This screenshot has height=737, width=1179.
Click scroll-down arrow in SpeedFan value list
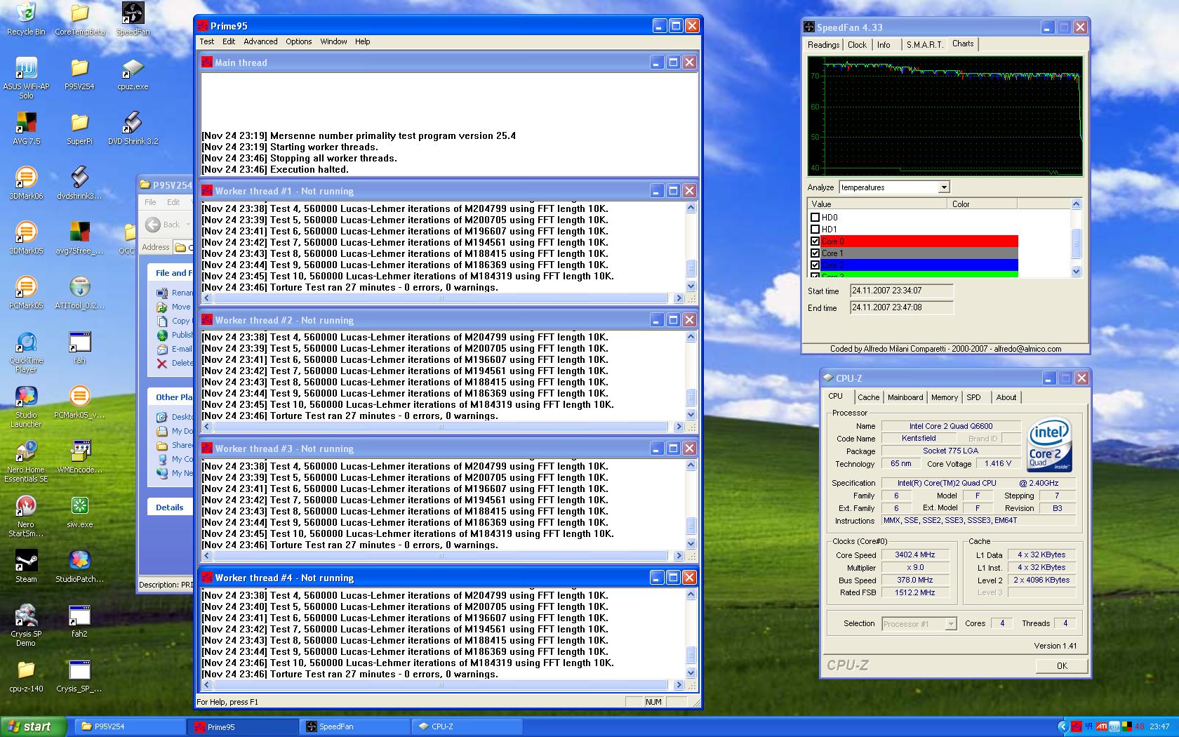coord(1077,272)
